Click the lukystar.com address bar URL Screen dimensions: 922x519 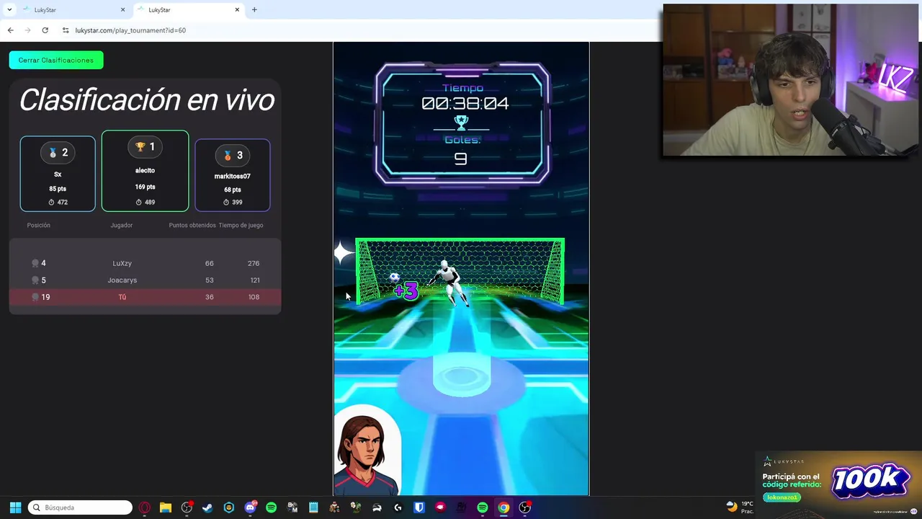click(x=130, y=30)
